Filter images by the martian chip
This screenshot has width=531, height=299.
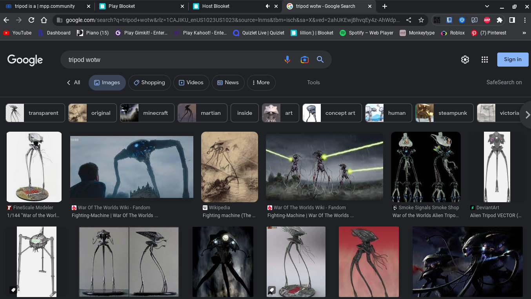coord(202,113)
